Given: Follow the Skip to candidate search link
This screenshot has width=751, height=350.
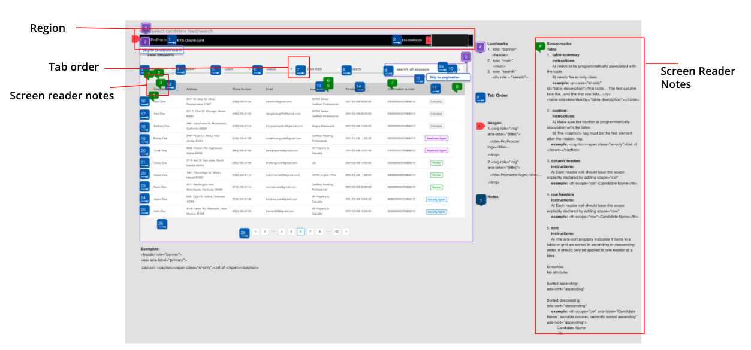Looking at the screenshot, I should [x=162, y=51].
